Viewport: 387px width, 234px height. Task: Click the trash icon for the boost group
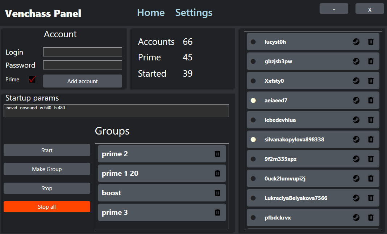coord(217,193)
